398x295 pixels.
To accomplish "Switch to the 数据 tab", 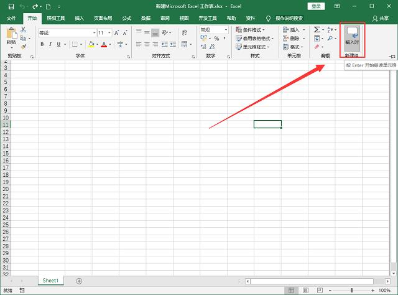I will tap(146, 18).
